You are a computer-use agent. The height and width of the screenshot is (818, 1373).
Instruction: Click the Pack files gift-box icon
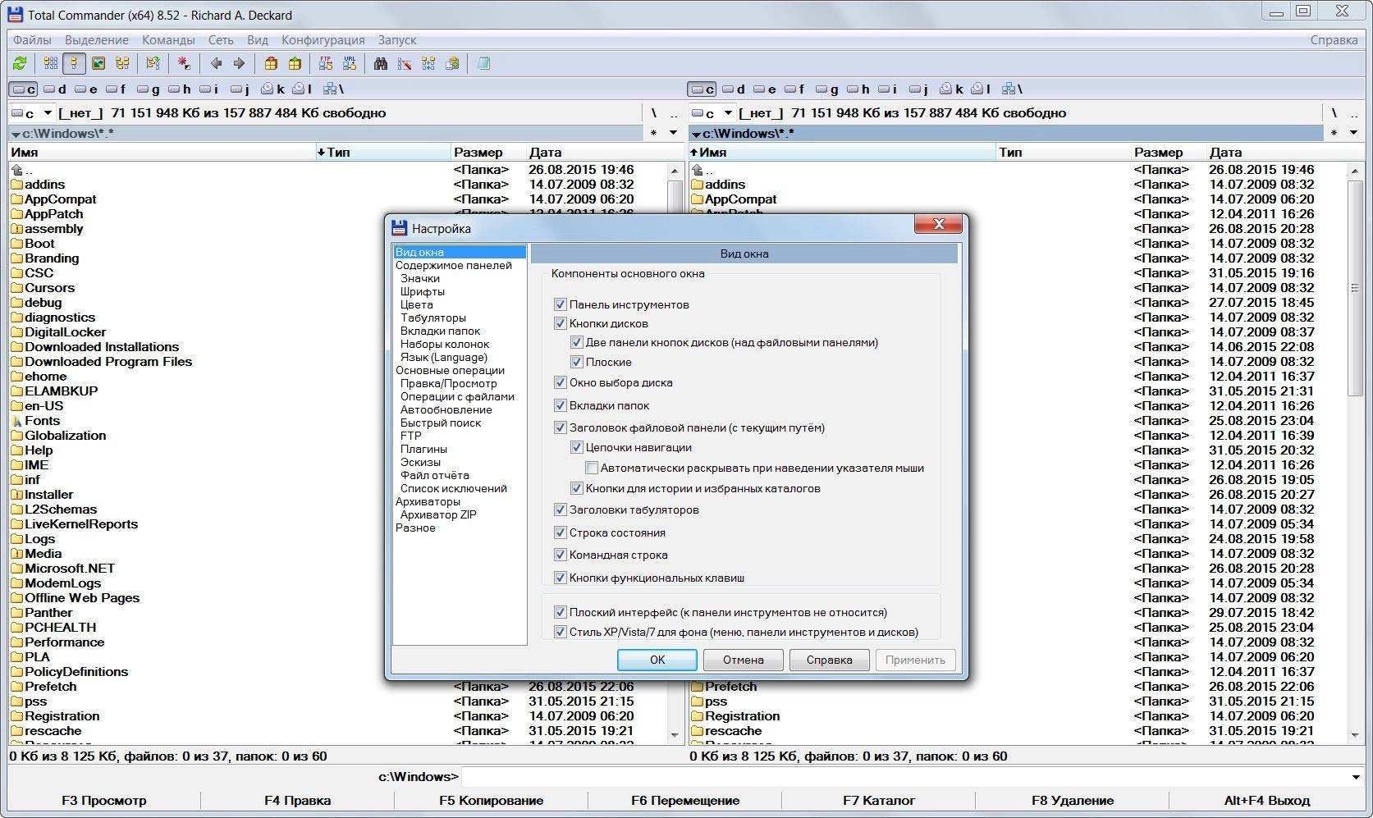(x=271, y=63)
